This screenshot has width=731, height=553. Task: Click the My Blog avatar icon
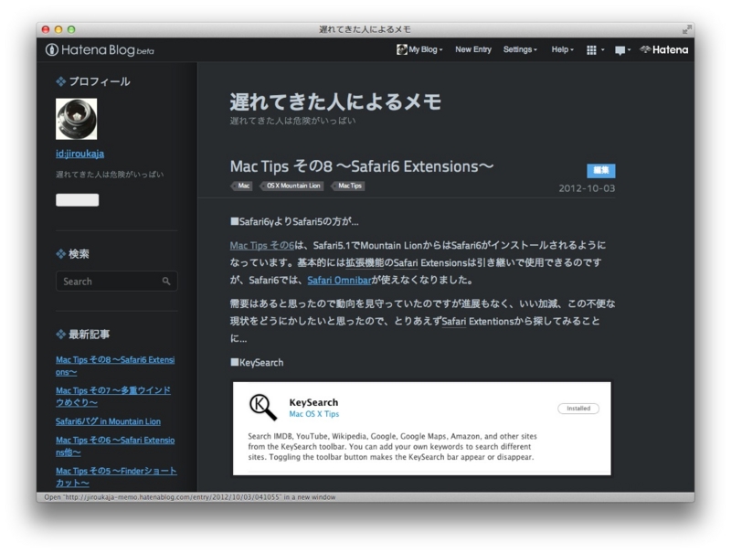pyautogui.click(x=401, y=49)
